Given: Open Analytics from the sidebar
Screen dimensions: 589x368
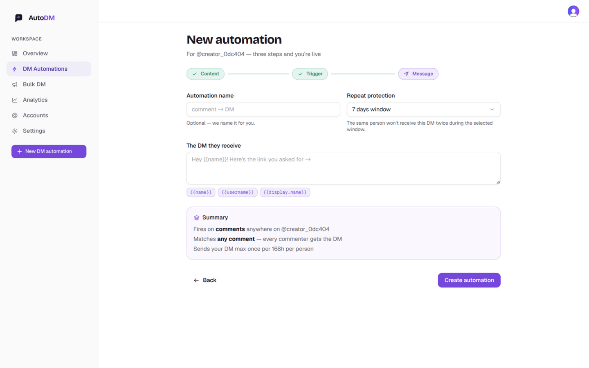Looking at the screenshot, I should [x=49, y=100].
